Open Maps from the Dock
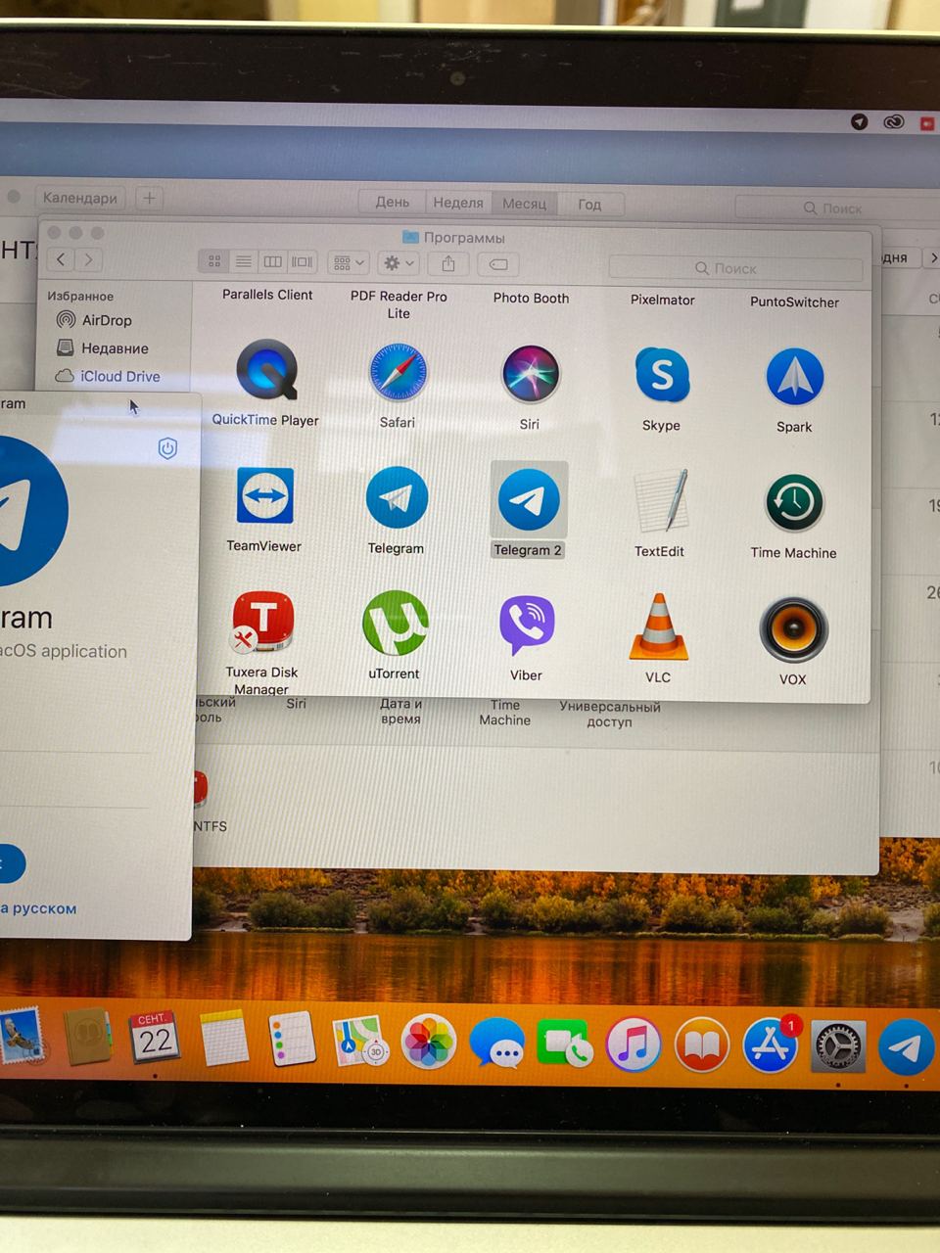Screen dimensions: 940x1253 tap(360, 1041)
